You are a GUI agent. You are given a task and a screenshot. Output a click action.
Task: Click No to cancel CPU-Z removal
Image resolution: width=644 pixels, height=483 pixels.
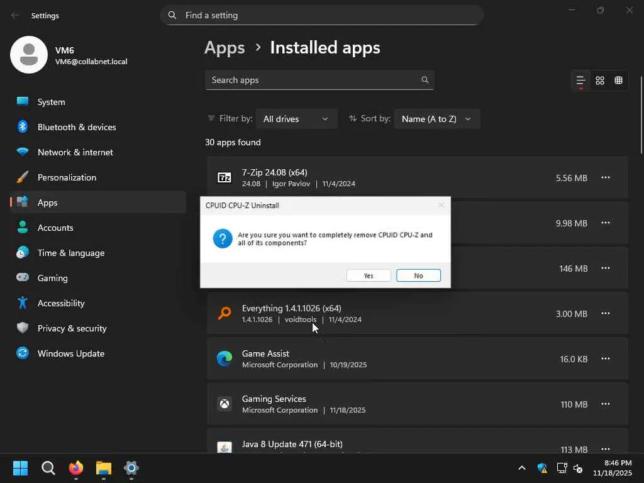click(x=418, y=275)
